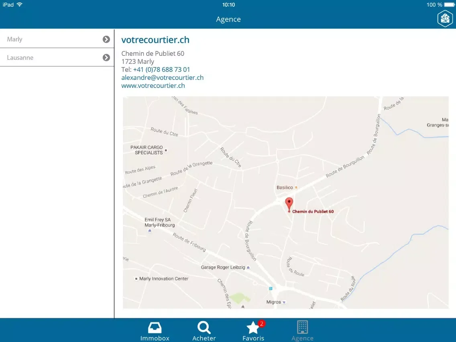Expand the Marly agency arrow
This screenshot has width=456, height=342.
106,39
